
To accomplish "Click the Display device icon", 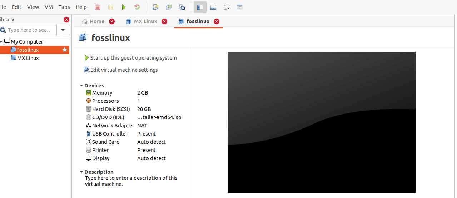I will [89, 158].
